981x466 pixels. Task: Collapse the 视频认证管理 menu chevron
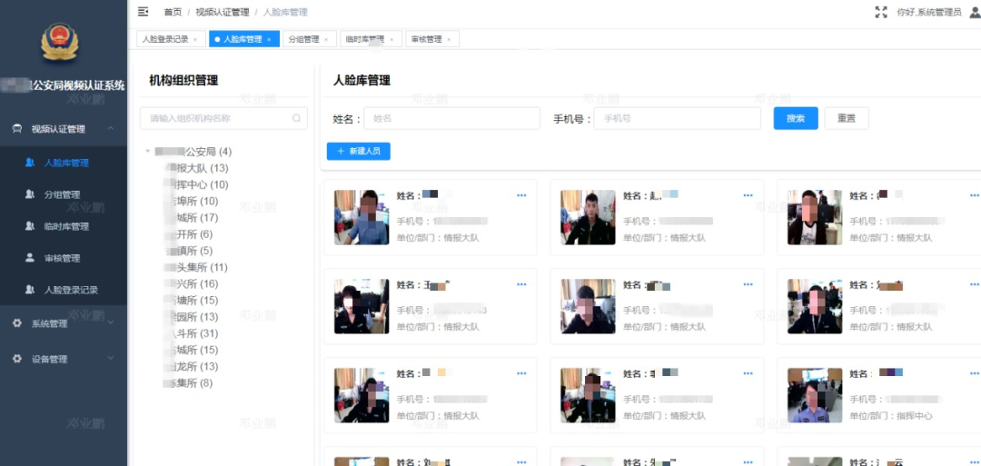[x=111, y=128]
